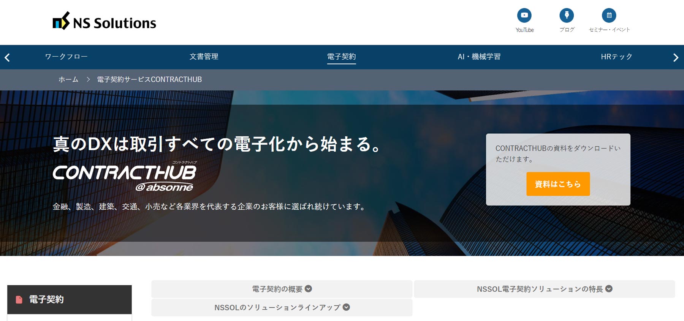Viewport: 684px width, 321px height.
Task: Open the AI・機械学習 menu item
Action: (x=479, y=57)
